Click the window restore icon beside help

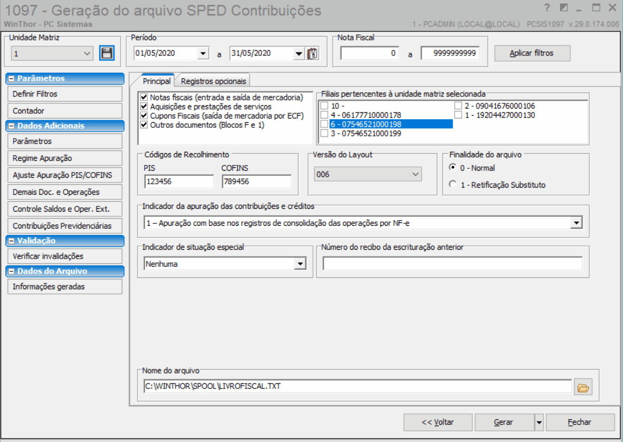pos(564,8)
